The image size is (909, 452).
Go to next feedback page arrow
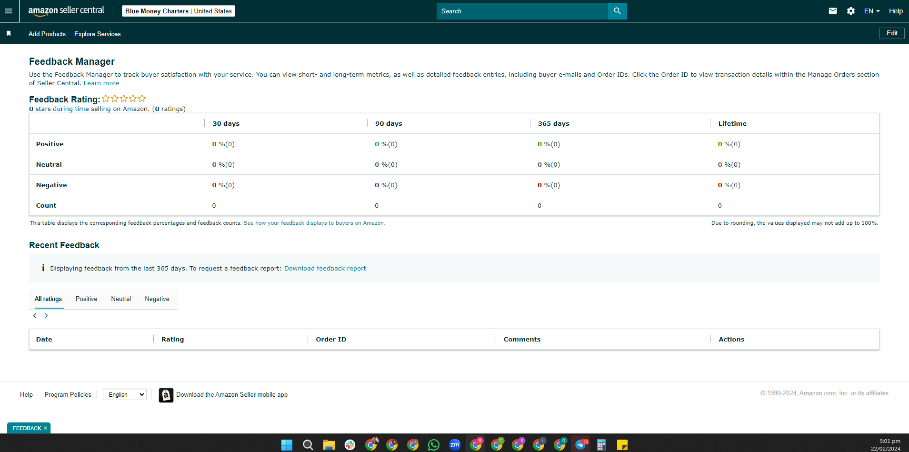tap(46, 316)
